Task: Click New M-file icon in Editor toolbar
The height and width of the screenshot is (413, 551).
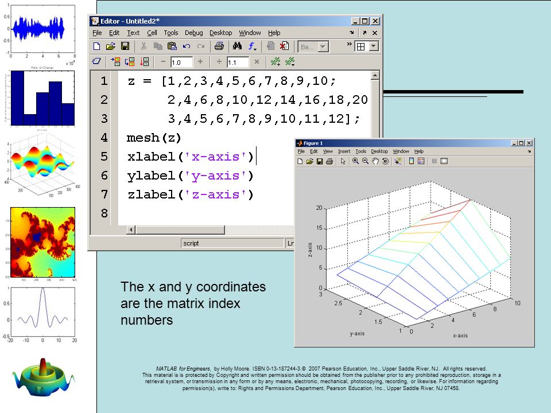Action: tap(96, 46)
